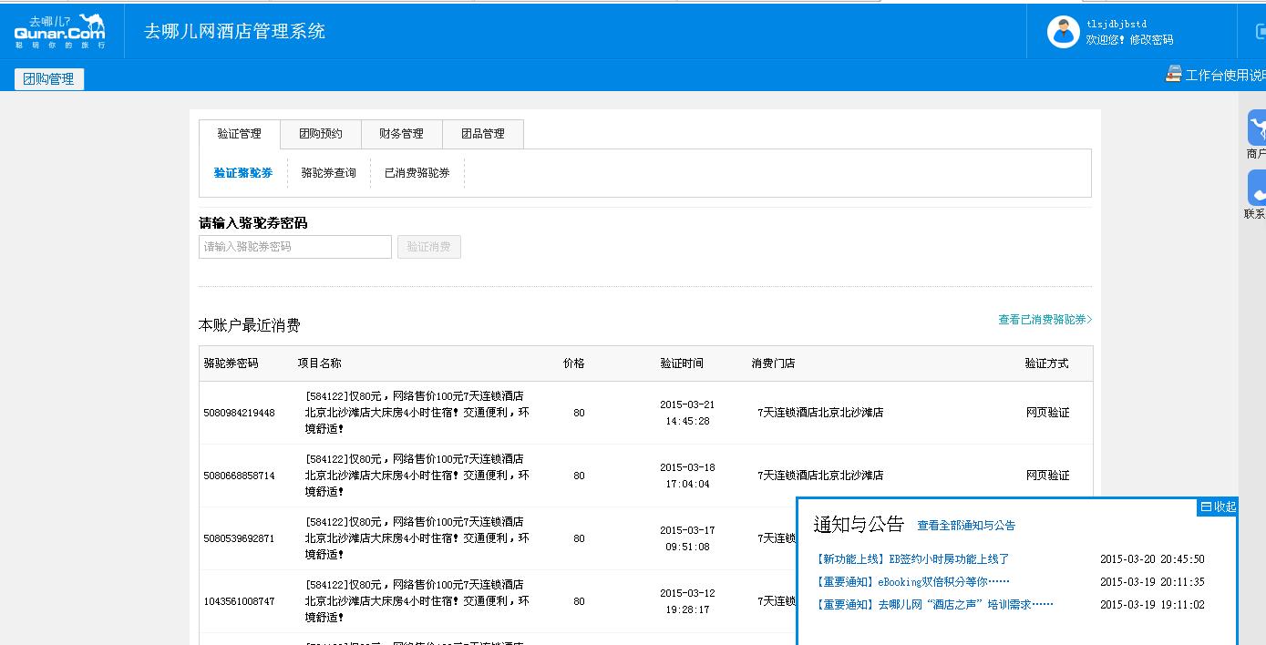The height and width of the screenshot is (645, 1266).
Task: Click the 去哪儿网酒店管理系统 title
Action: [234, 32]
